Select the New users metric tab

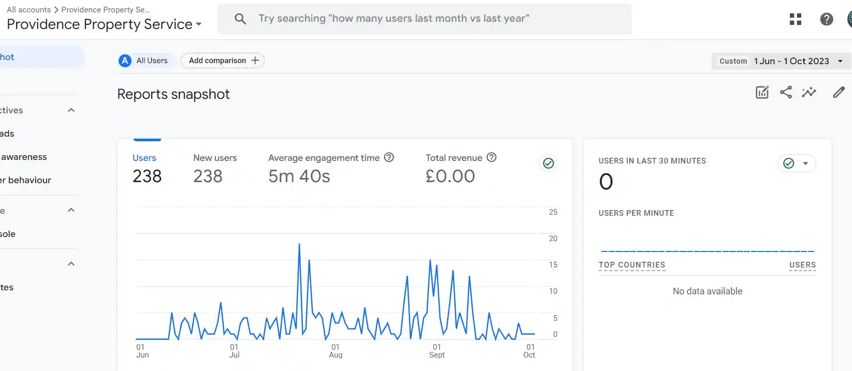click(214, 168)
